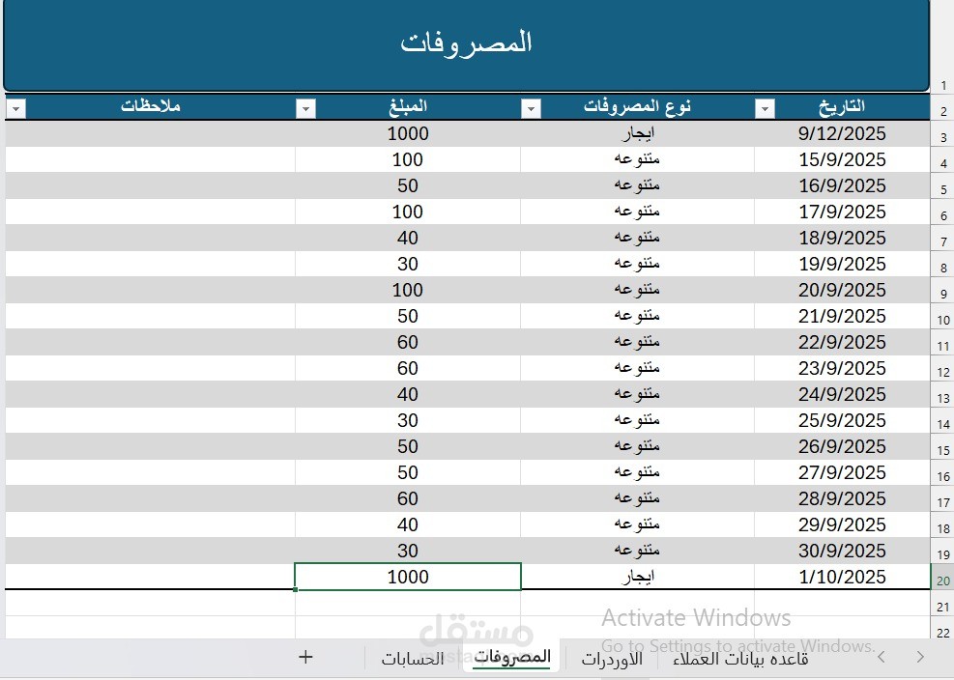954x680 pixels.
Task: Select row header 3
Action: click(942, 134)
